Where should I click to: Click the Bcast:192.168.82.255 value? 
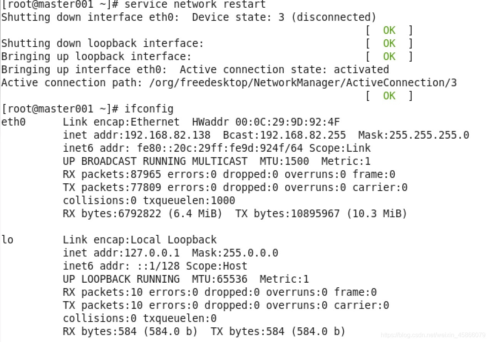tap(284, 135)
